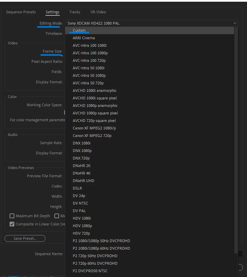Enable the Maximum Bit Depth checkbox
247x277 pixels.
coord(12,216)
